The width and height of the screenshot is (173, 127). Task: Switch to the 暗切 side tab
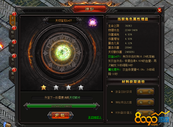pyautogui.click(x=12, y=34)
